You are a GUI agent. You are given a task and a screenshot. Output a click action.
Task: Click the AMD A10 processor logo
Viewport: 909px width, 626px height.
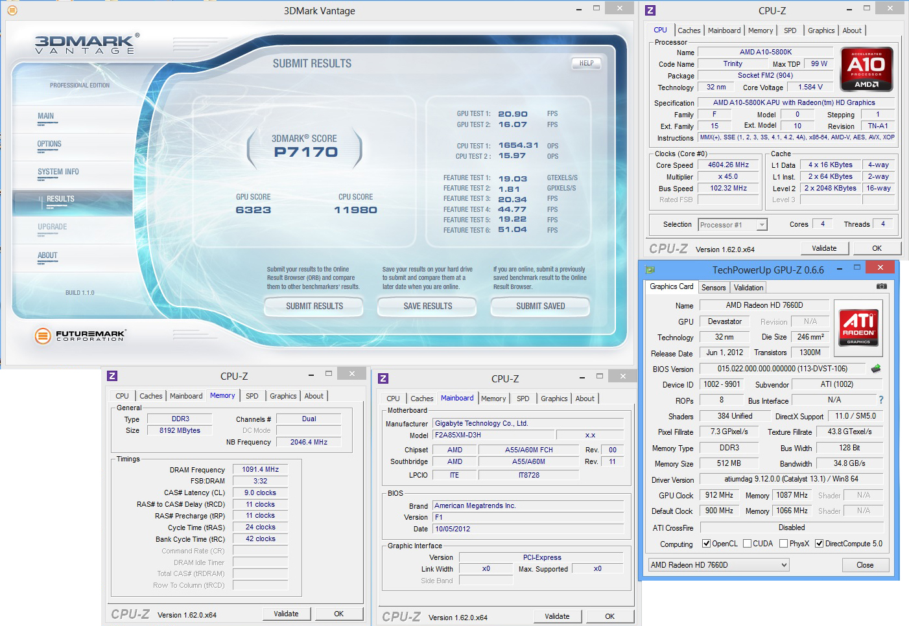[866, 69]
